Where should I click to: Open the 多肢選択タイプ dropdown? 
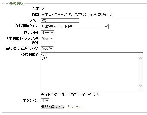75,26
